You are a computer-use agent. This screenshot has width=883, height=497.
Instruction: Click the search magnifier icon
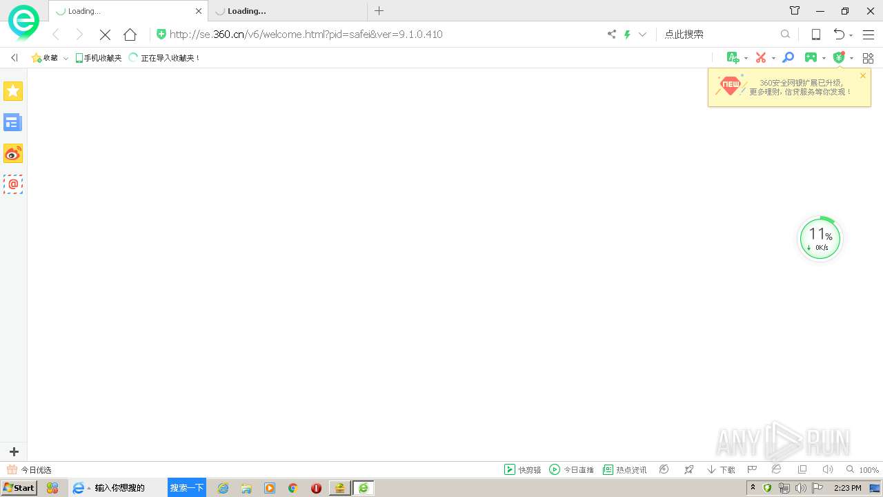point(785,34)
